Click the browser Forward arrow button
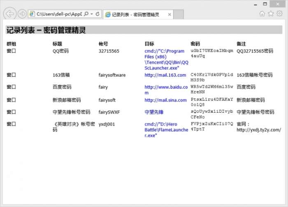Screen dimensions: 288x207 click(x=22, y=14)
